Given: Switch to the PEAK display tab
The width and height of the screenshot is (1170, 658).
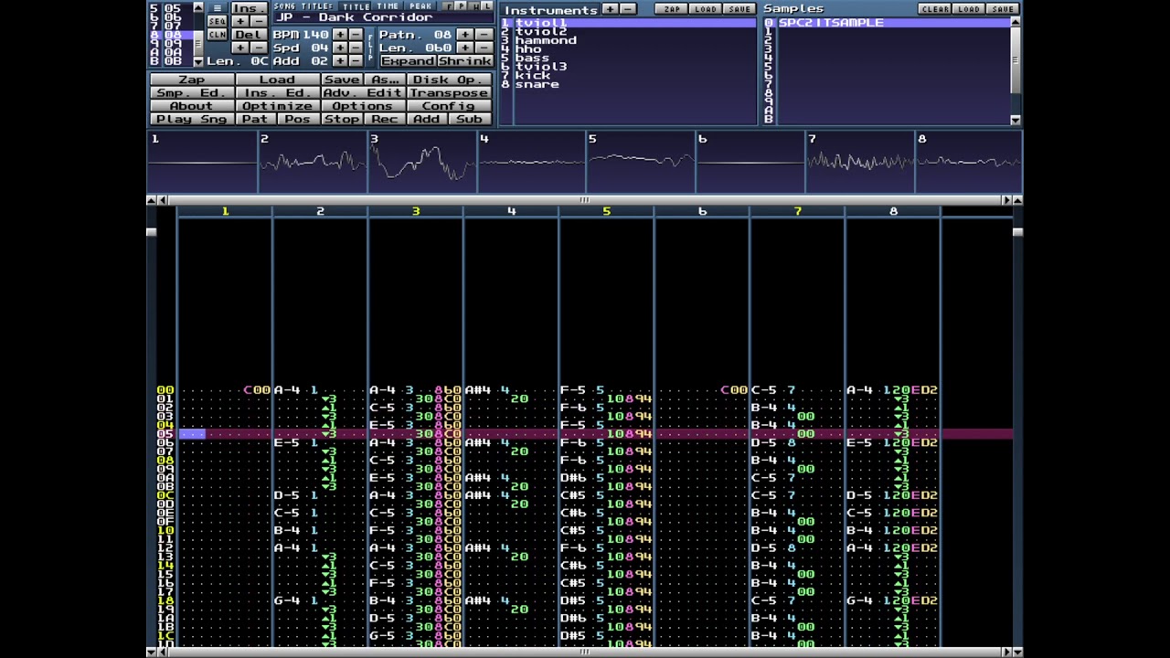Looking at the screenshot, I should [x=420, y=6].
